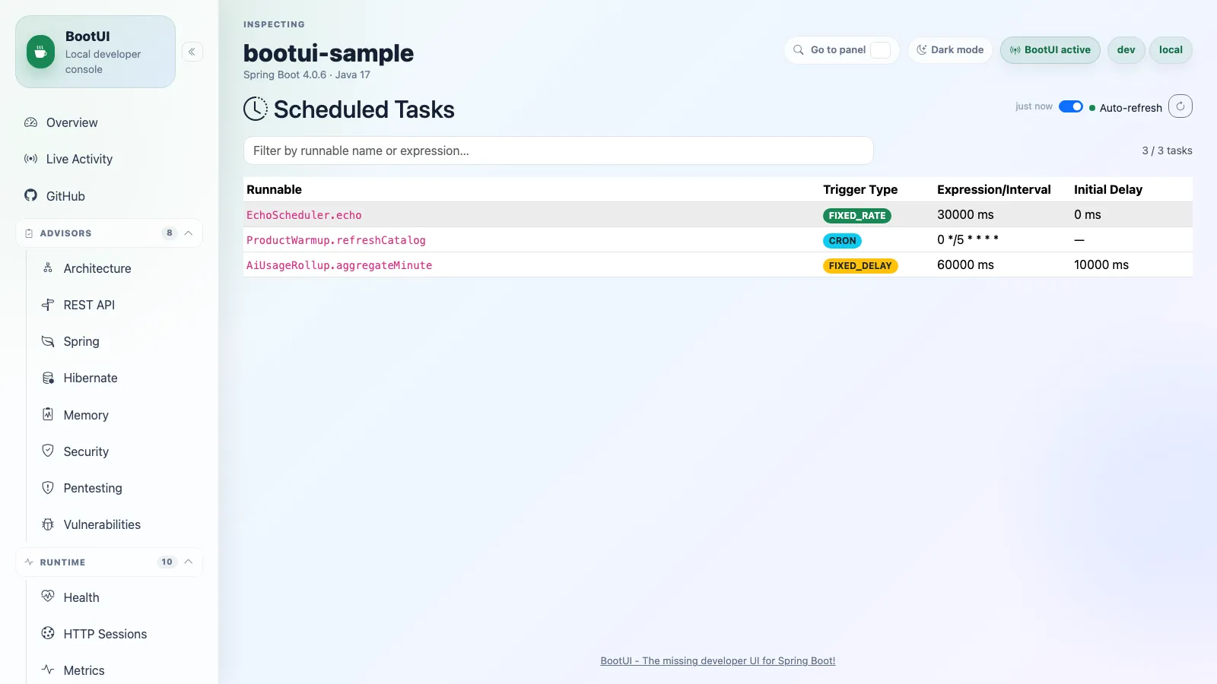Click the Metrics pulse icon

[x=48, y=670]
